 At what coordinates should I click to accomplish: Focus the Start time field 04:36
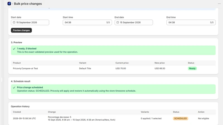pyautogui.click(x=87, y=22)
